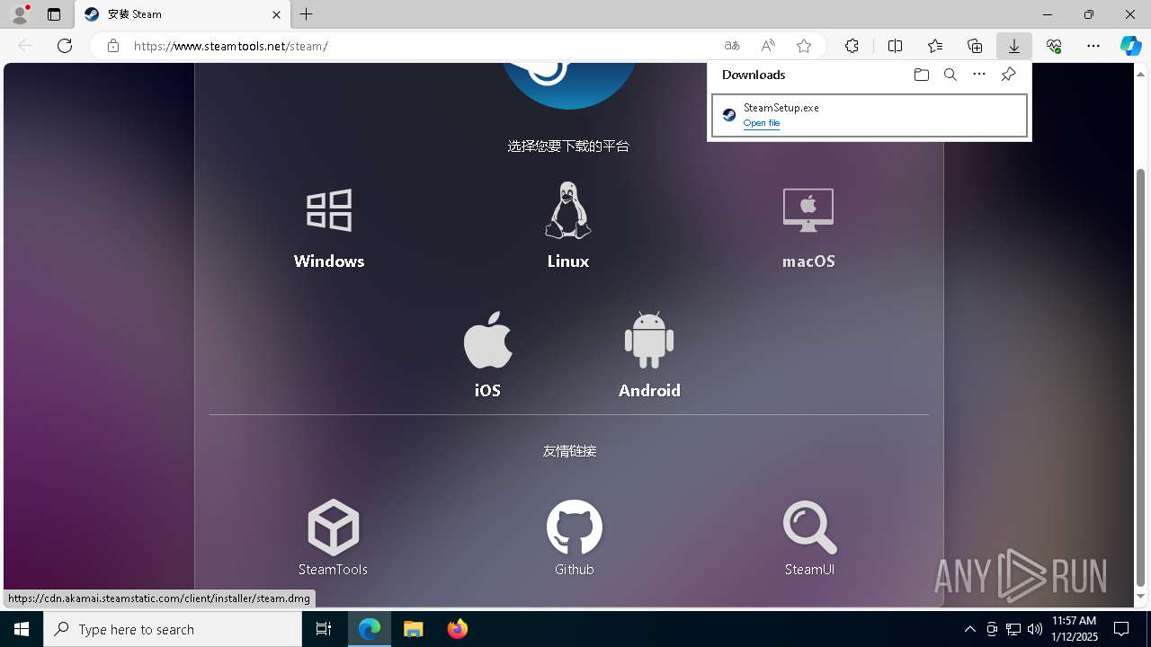Click the Downloads toolbar button
The height and width of the screenshot is (647, 1151).
click(1013, 46)
